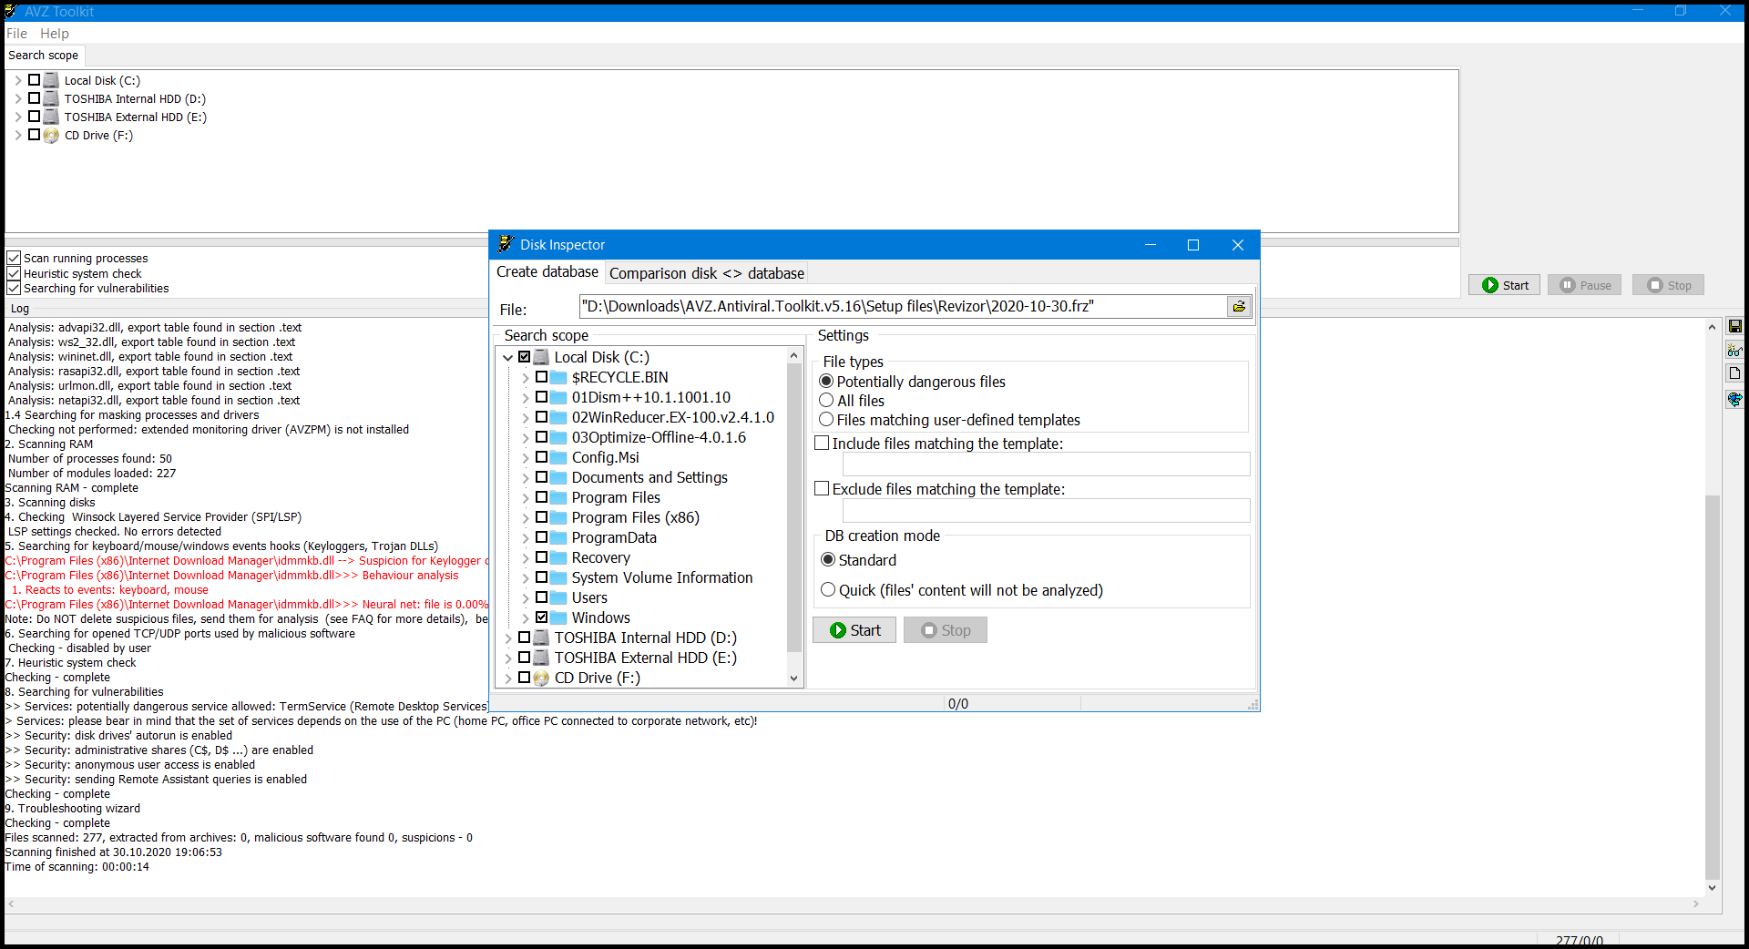The image size is (1749, 949).
Task: Select Quick DB creation mode
Action: pos(828,589)
